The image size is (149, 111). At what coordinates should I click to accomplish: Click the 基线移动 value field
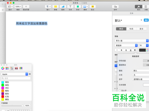coord(146,65)
